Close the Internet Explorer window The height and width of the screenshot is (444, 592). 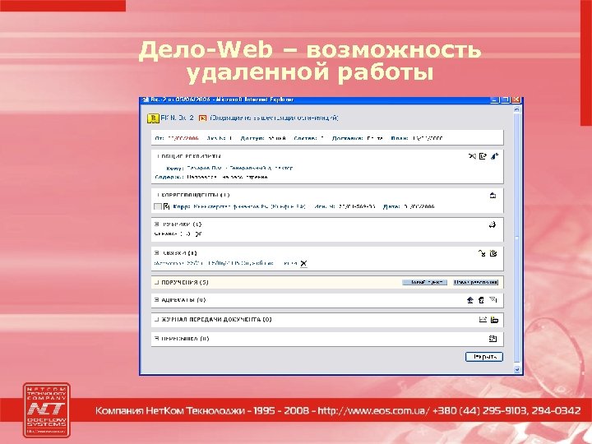(516, 99)
